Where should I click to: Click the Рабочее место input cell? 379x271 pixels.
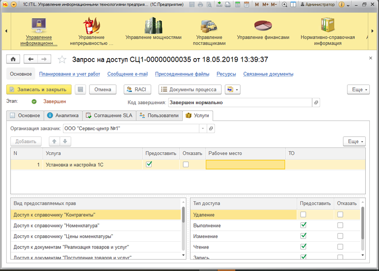point(245,165)
